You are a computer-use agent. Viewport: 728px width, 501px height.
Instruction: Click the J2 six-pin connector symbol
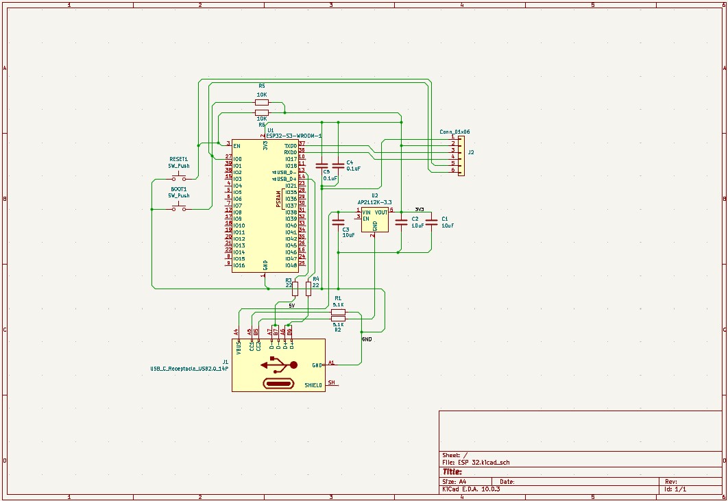pyautogui.click(x=461, y=156)
